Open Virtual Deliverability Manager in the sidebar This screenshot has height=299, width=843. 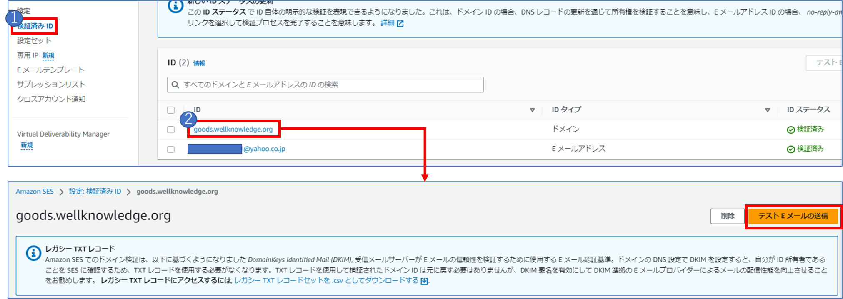pos(63,134)
